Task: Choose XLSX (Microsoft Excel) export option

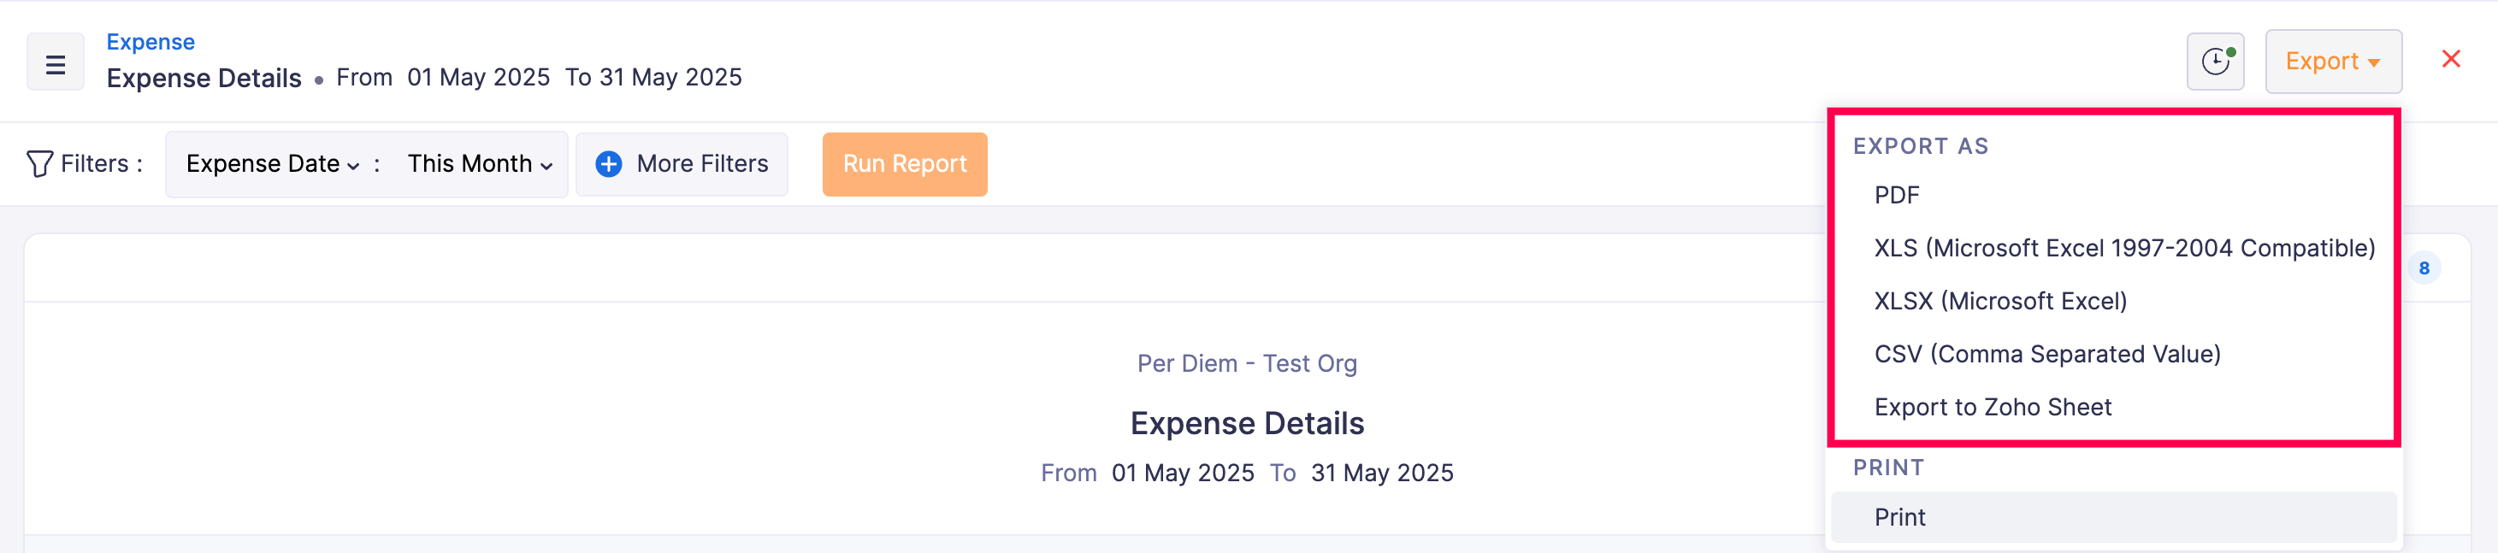Action: [1999, 300]
